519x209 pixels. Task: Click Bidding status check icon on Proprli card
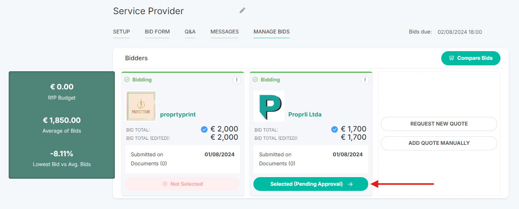point(255,80)
